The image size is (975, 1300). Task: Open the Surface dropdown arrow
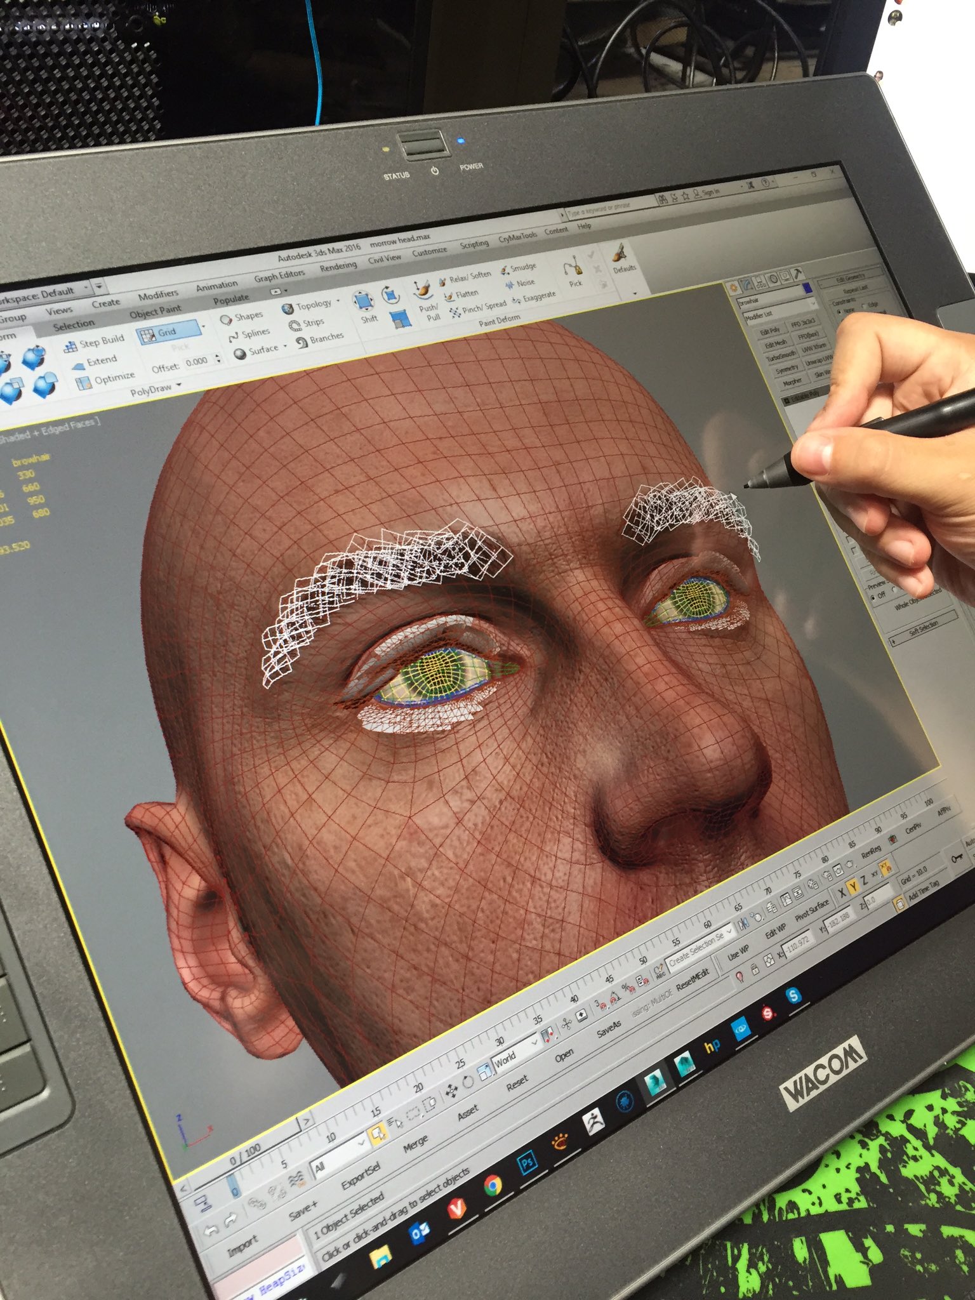(285, 347)
